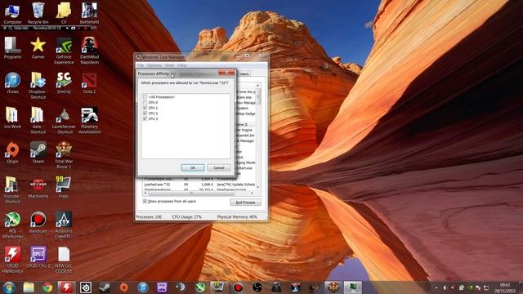Viewport: 523px width, 294px height.
Task: Select the Machinima desktop icon
Action: pos(38,187)
